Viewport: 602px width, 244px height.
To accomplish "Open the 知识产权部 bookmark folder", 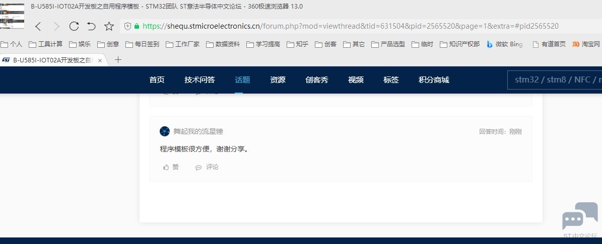I will [x=460, y=44].
